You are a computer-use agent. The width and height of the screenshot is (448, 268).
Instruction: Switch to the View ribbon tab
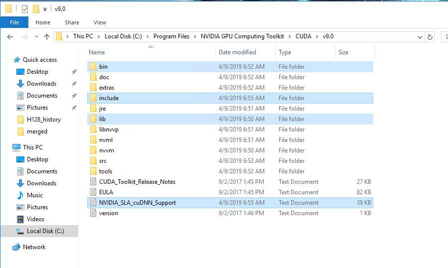100,22
